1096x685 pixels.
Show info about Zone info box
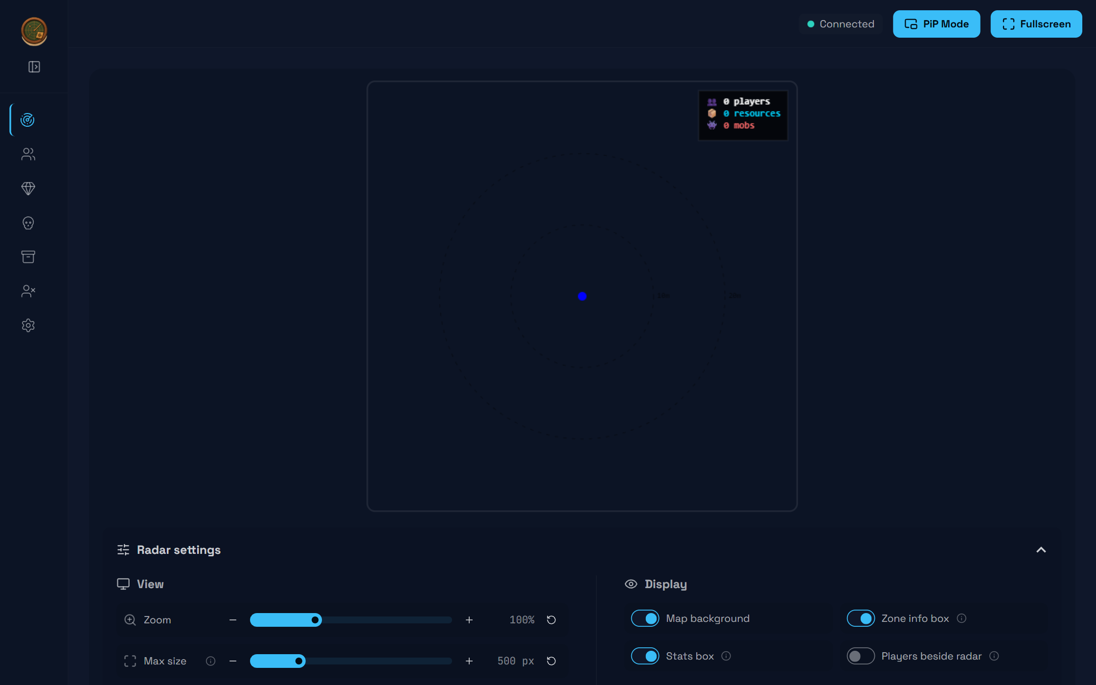pyautogui.click(x=961, y=618)
